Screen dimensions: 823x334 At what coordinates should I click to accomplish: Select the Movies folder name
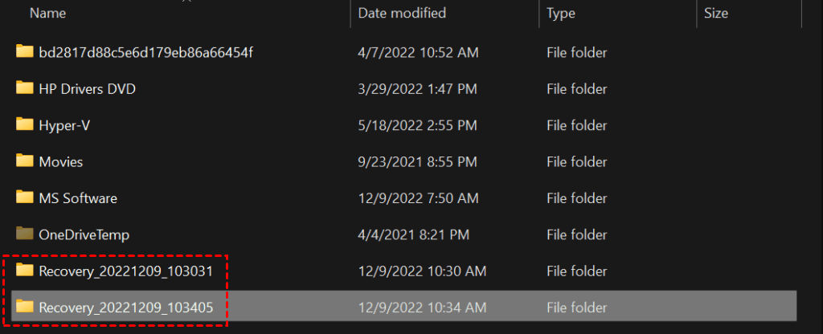point(61,161)
